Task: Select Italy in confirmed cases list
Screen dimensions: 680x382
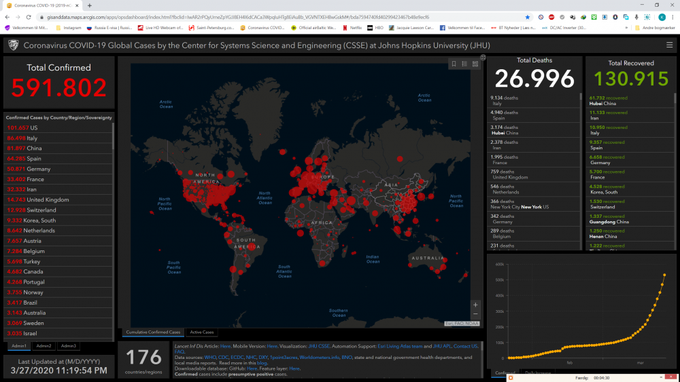Action: (x=31, y=138)
